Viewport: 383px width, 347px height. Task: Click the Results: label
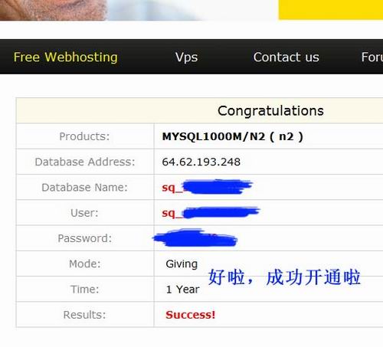coord(84,315)
